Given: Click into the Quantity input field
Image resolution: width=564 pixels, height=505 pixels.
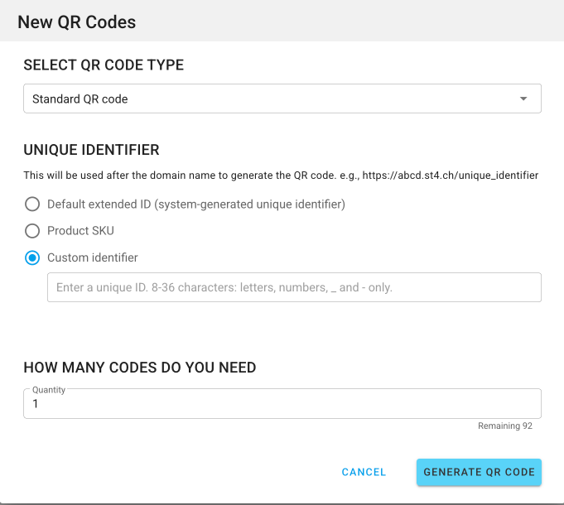Looking at the screenshot, I should tap(282, 405).
